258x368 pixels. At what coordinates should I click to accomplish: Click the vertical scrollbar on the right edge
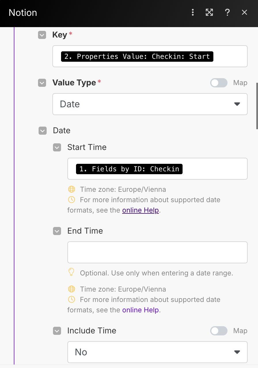tap(257, 106)
